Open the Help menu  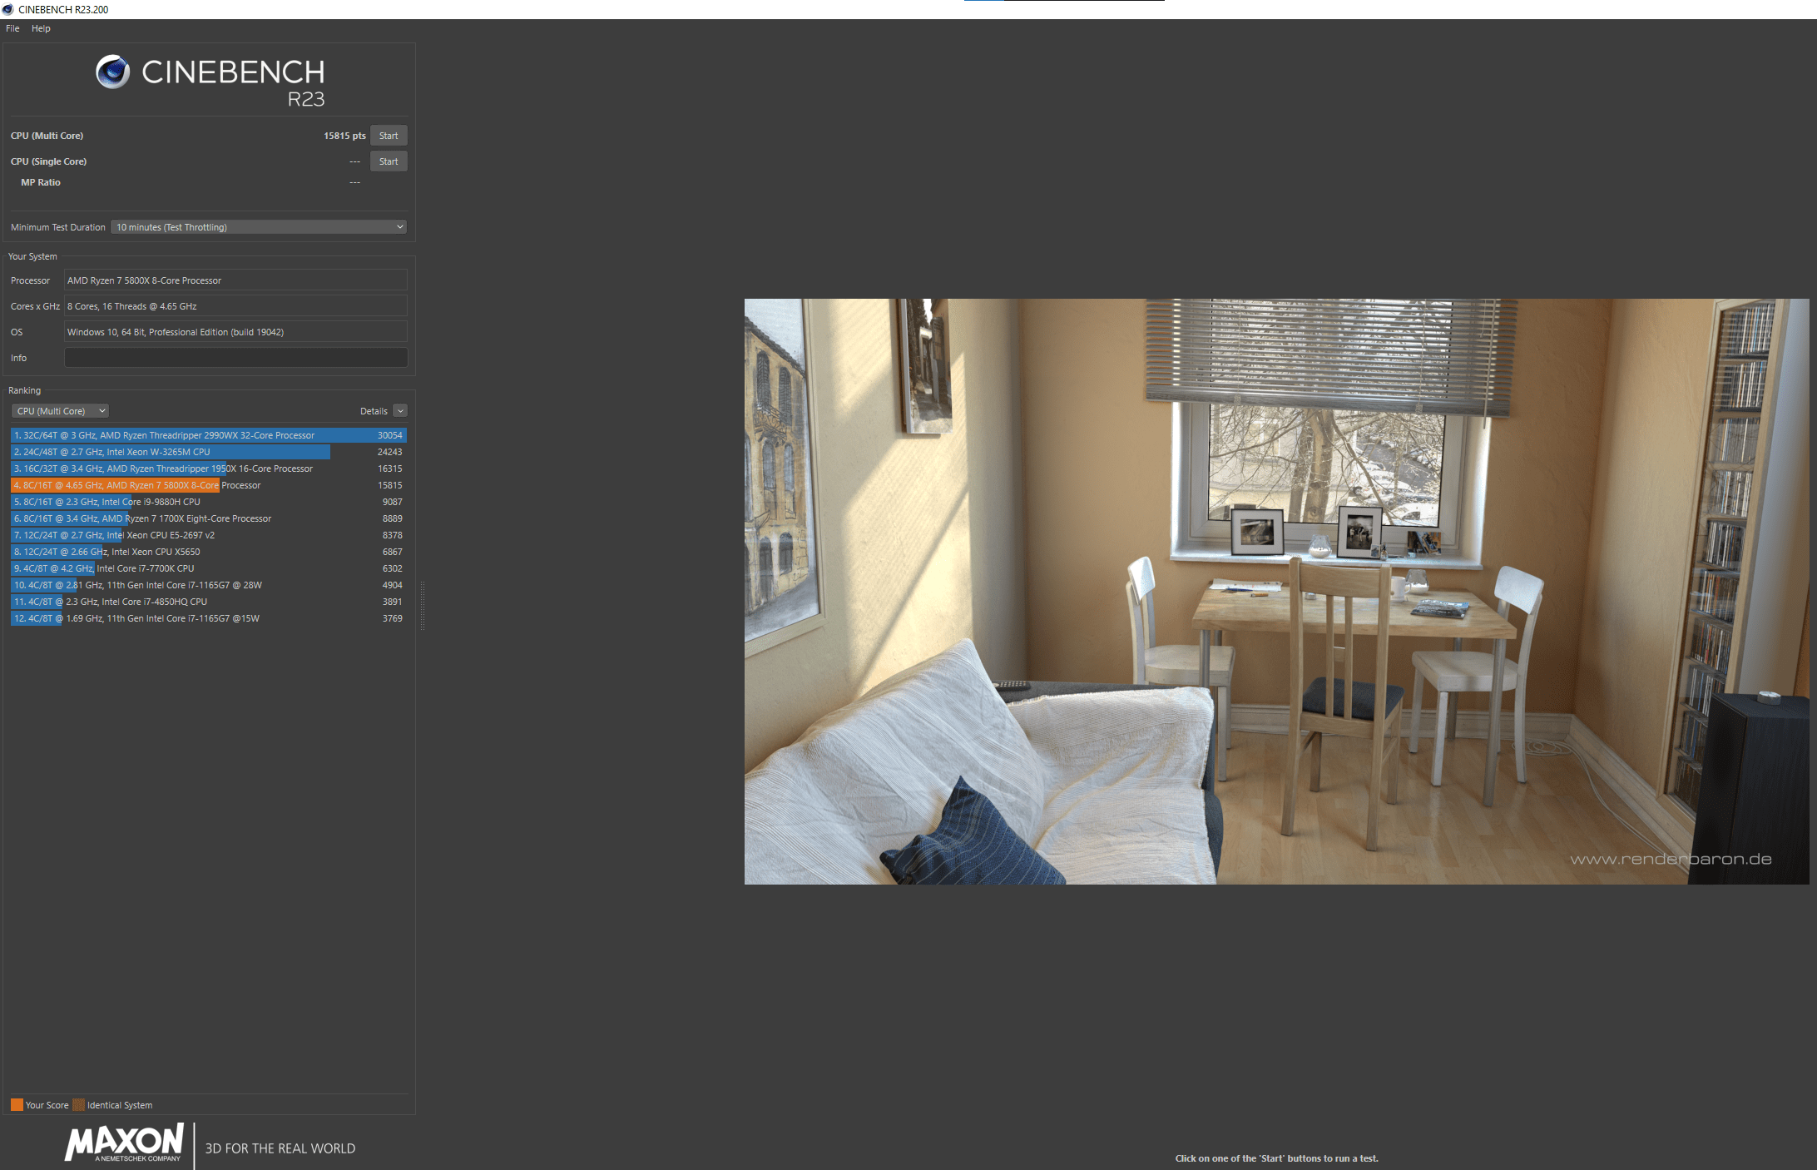coord(41,28)
